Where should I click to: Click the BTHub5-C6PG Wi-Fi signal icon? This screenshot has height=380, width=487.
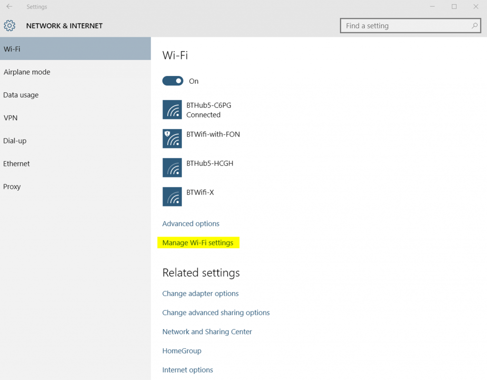(x=172, y=109)
